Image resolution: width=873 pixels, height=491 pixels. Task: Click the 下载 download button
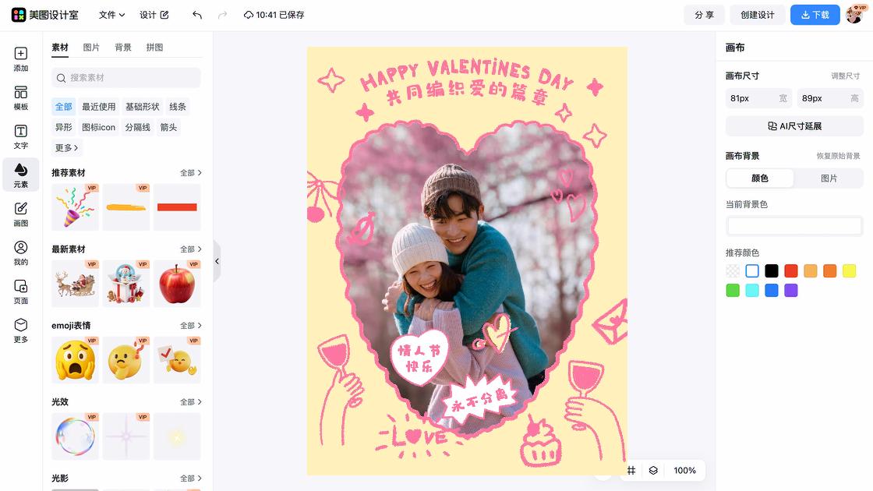pos(815,15)
